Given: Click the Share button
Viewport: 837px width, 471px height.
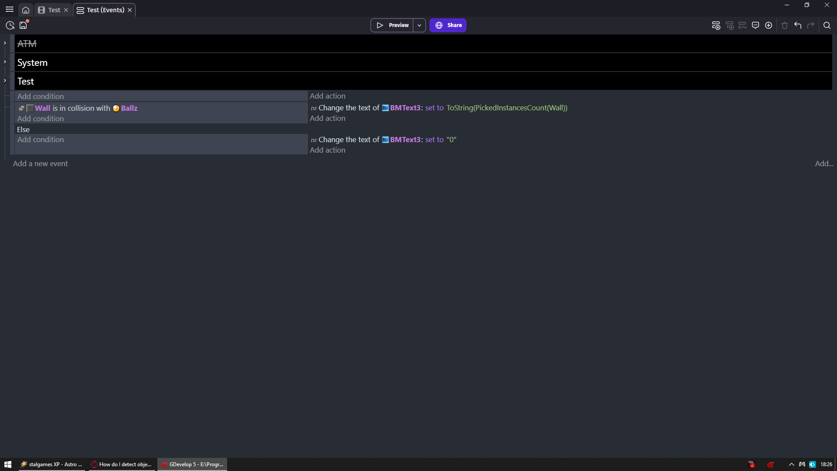Looking at the screenshot, I should click(448, 25).
